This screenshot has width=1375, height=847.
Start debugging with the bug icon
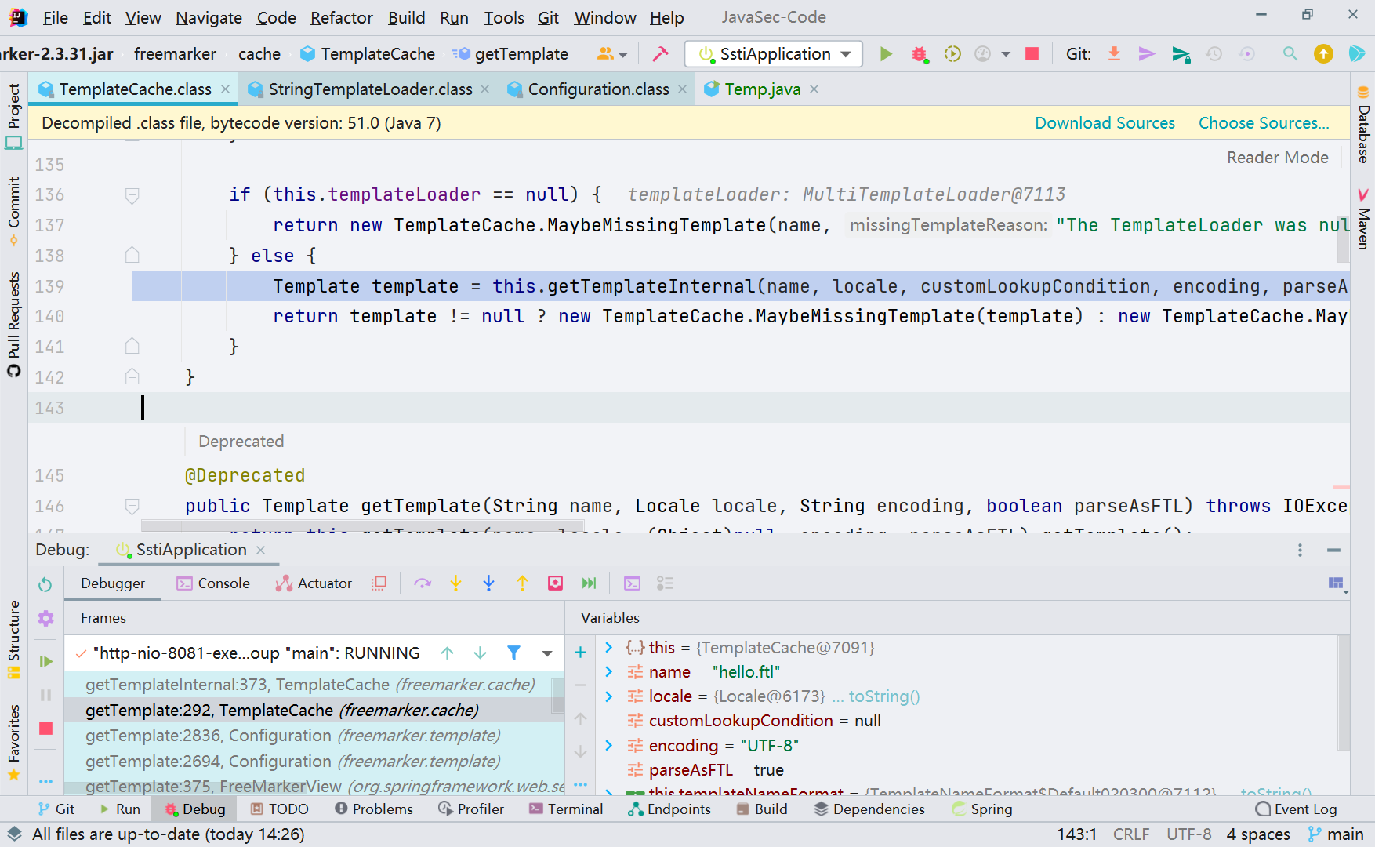point(919,53)
